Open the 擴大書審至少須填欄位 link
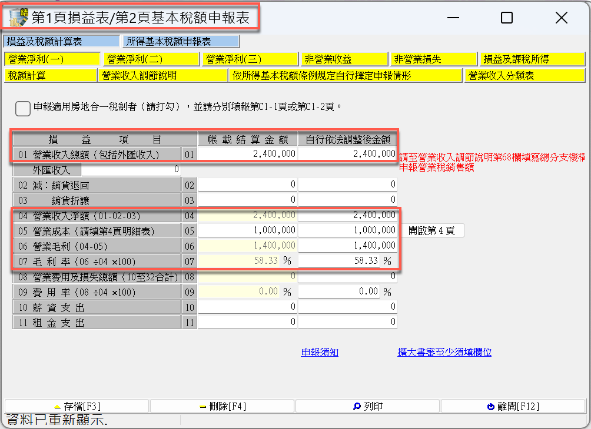This screenshot has width=591, height=429. (444, 352)
